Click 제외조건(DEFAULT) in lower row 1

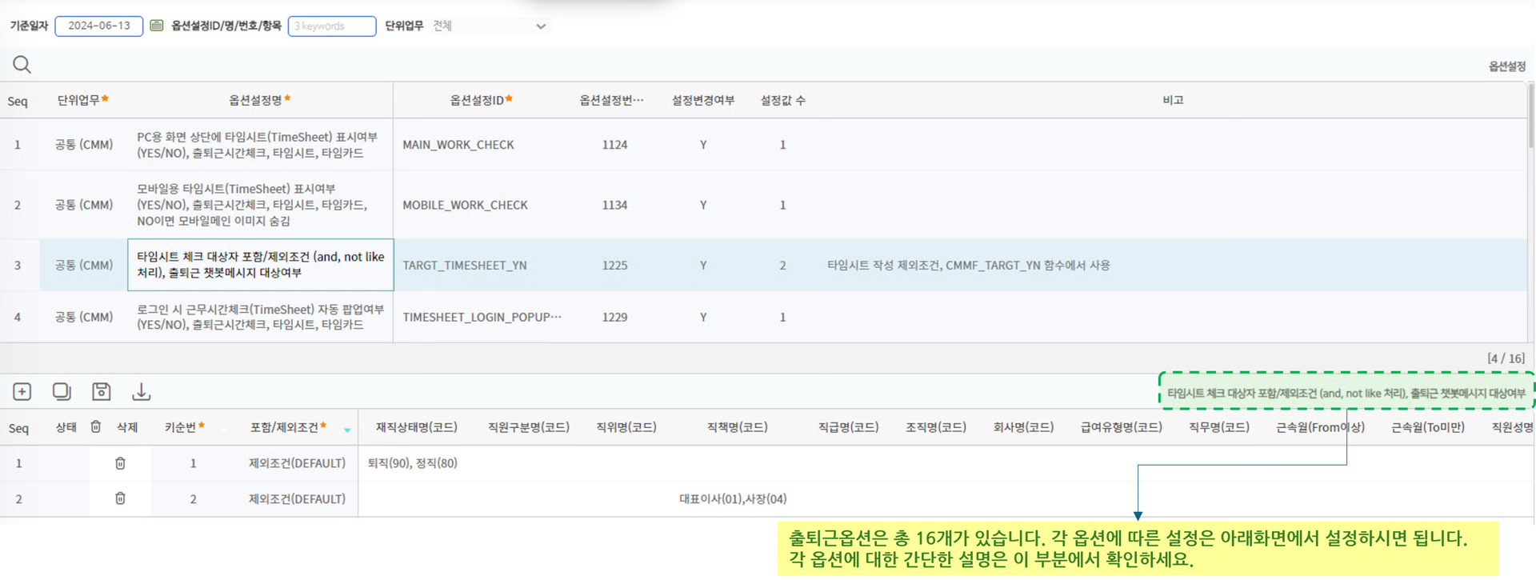pyautogui.click(x=297, y=463)
